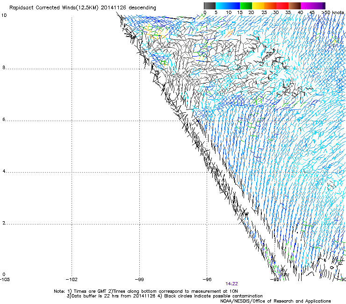
Task: Click the 'Data buffer is 22 hrs' note line
Action: pyautogui.click(x=165, y=296)
